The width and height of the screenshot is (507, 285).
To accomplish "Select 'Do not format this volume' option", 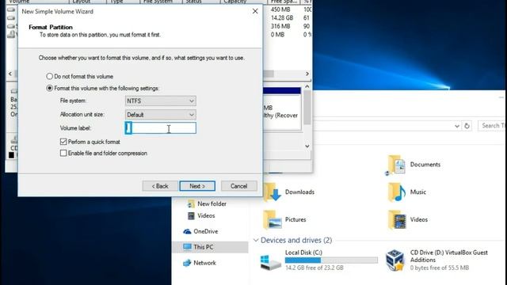I will (x=49, y=77).
